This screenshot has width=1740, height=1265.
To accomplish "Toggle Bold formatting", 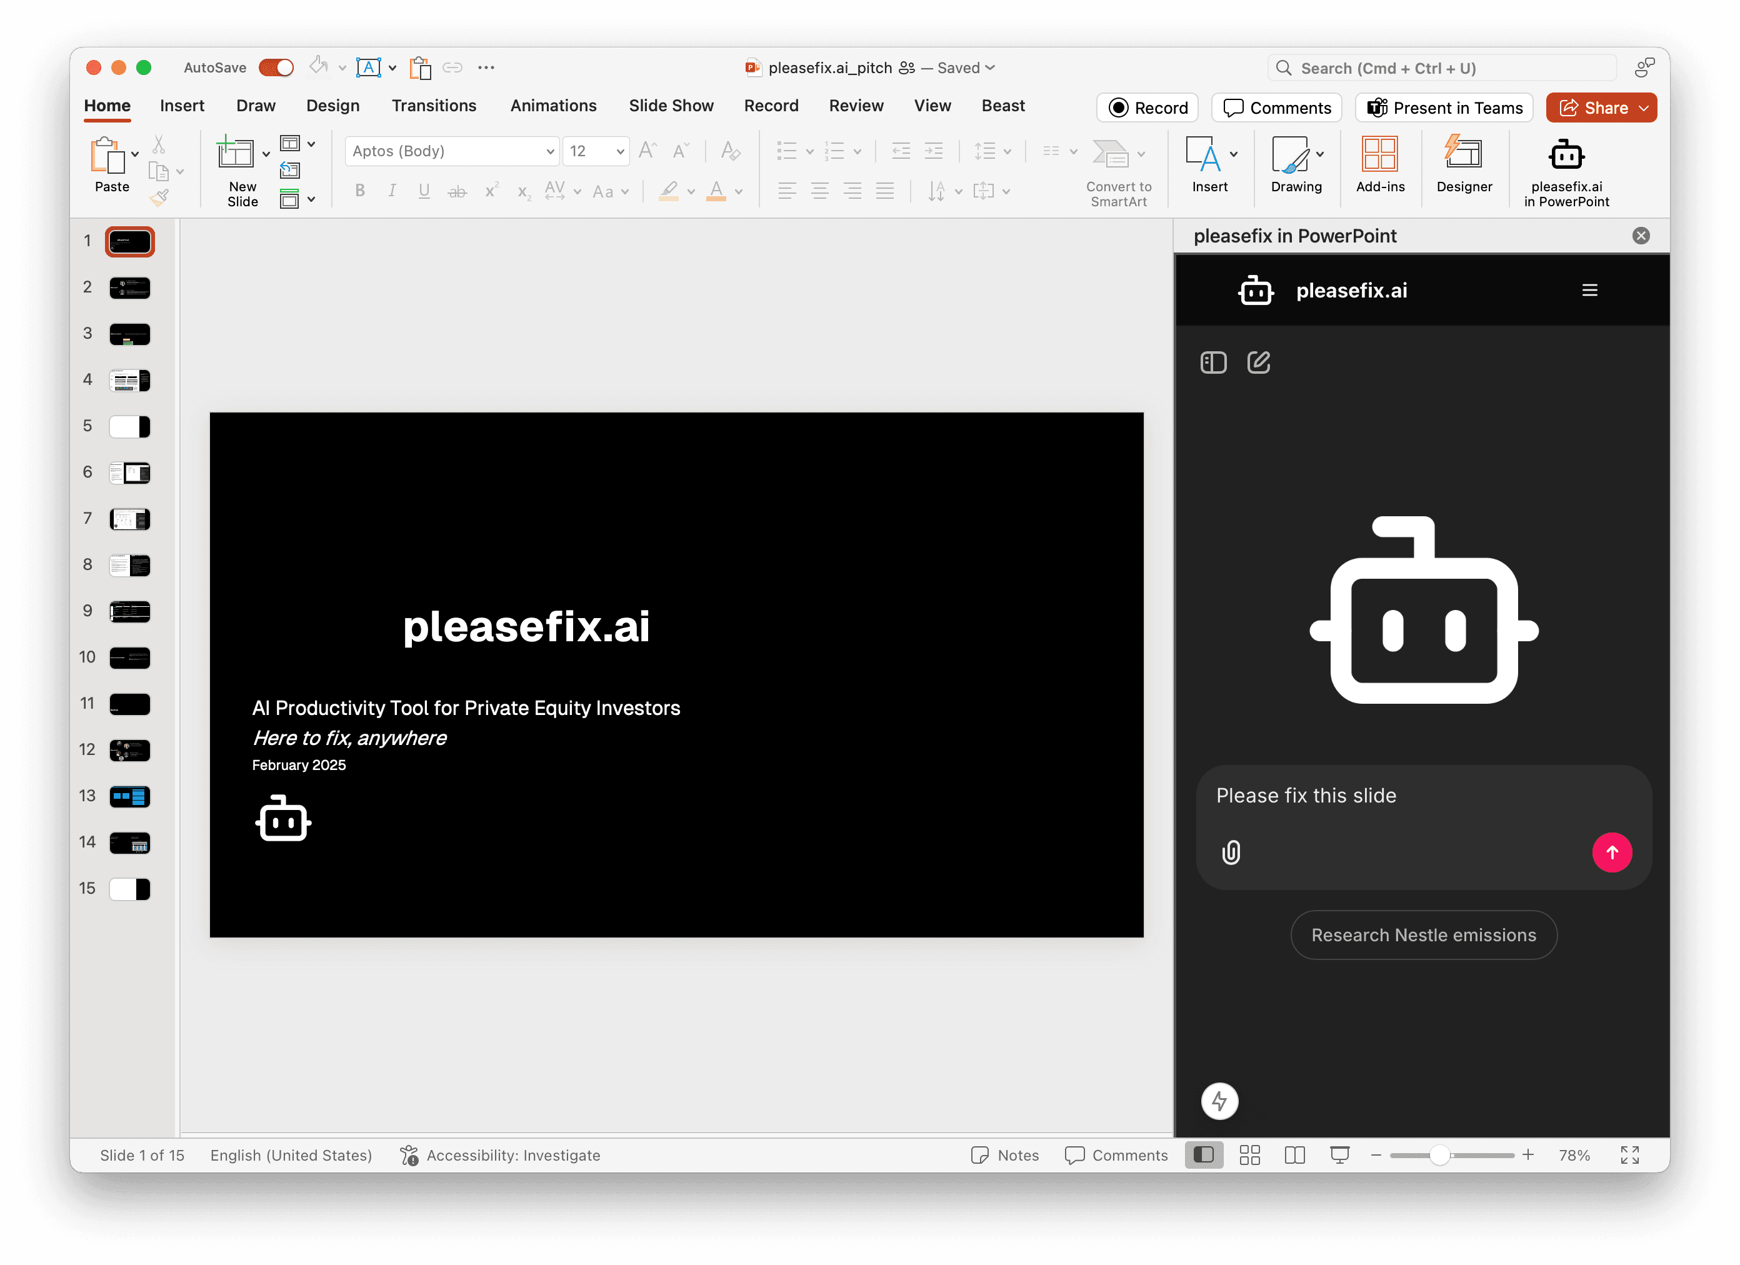I will (x=360, y=191).
